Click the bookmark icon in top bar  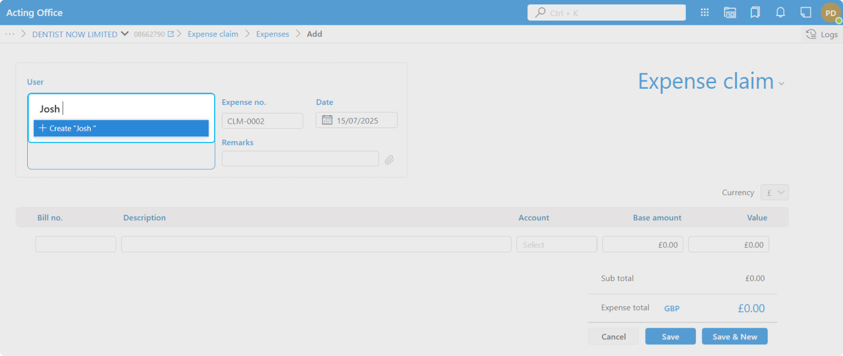tap(755, 13)
